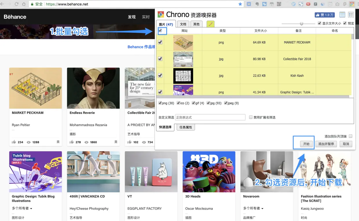This screenshot has width=359, height=221.
Task: Adjust the preview size slider handle
Action: pyautogui.click(x=301, y=24)
